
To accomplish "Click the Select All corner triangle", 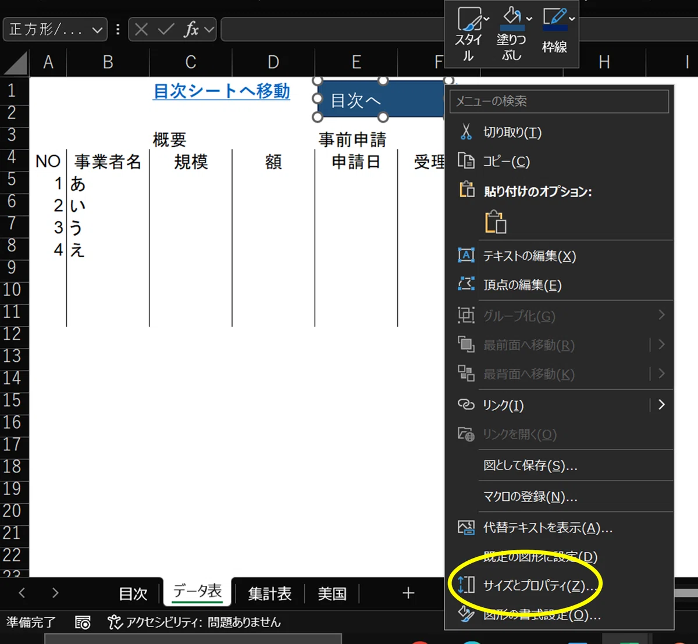I will click(x=15, y=63).
